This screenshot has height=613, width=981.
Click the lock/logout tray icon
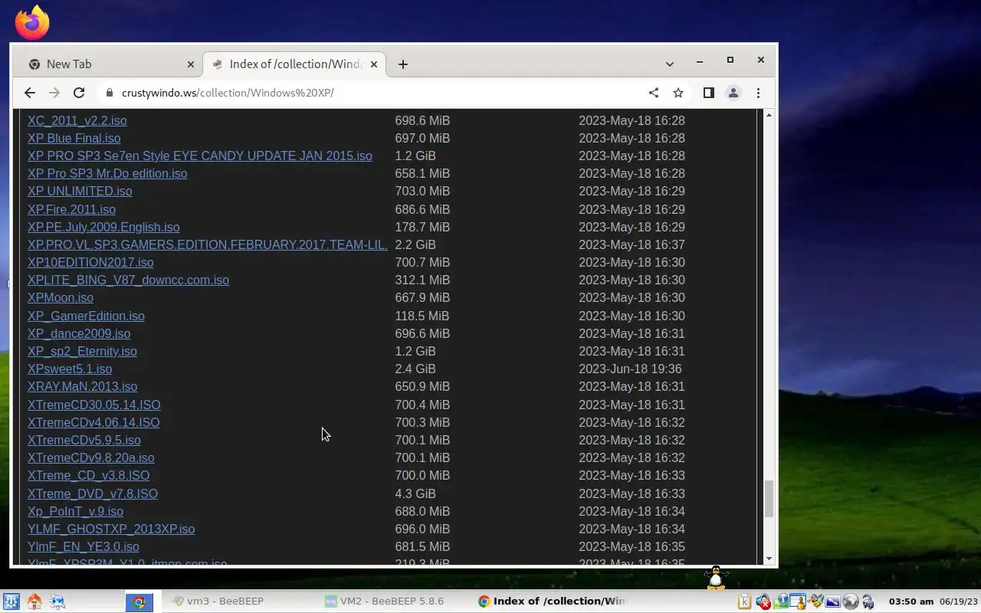coord(868,602)
